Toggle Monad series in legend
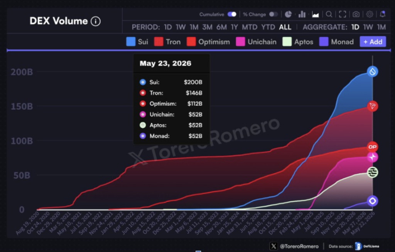The width and height of the screenshot is (395, 252). [336, 42]
